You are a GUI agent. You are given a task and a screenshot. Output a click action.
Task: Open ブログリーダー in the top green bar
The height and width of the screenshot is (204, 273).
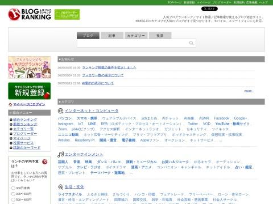(x=222, y=2)
